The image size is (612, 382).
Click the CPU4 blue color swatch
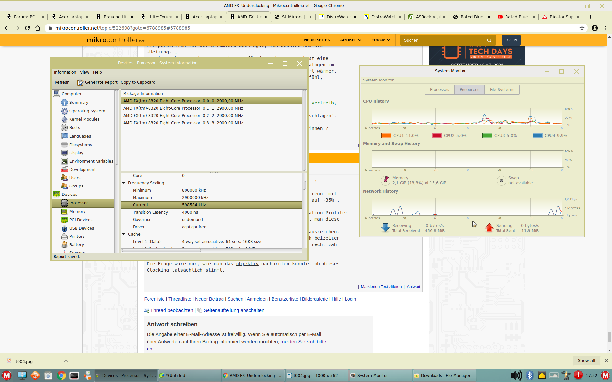[x=537, y=136]
